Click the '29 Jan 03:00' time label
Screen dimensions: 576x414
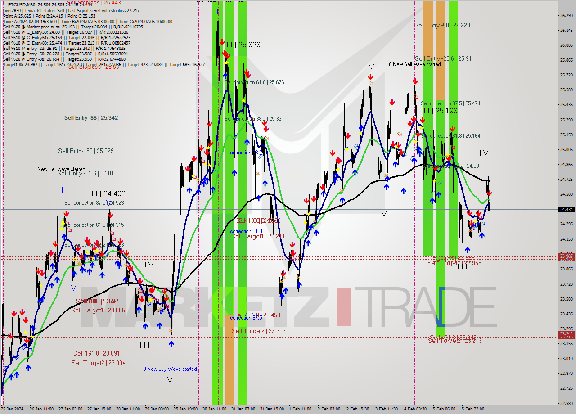pyautogui.click(x=156, y=409)
